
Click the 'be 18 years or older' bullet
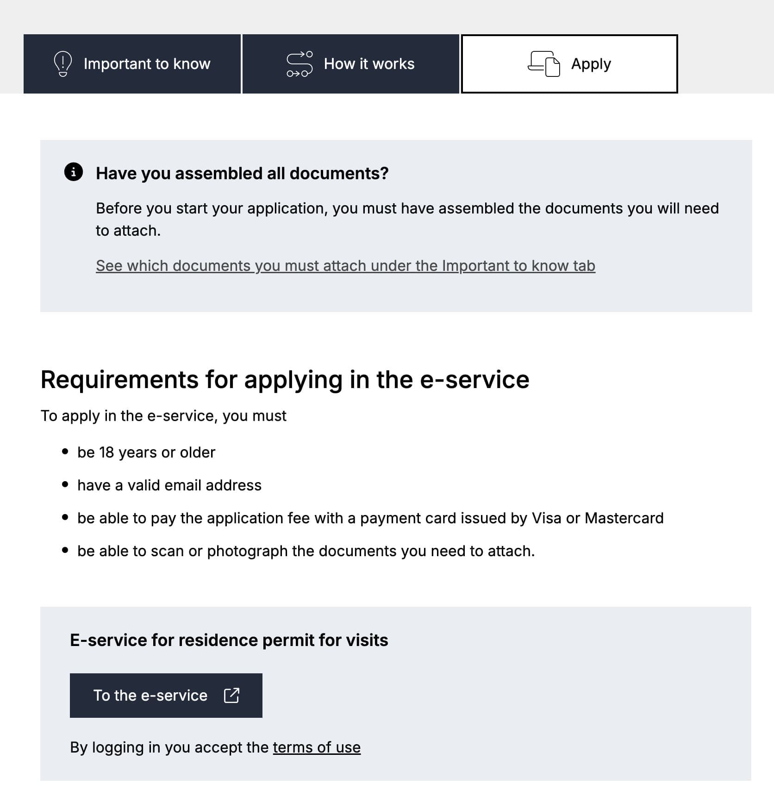pyautogui.click(x=146, y=452)
